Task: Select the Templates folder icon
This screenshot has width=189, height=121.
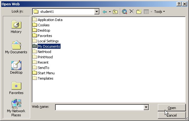Action: coord(35,78)
